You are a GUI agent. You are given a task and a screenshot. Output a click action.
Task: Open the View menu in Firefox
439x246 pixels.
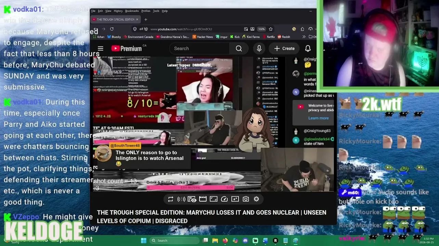click(108, 11)
